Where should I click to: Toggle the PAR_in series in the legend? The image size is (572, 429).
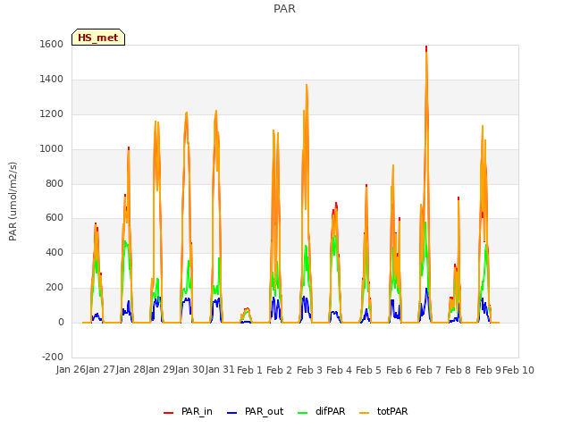tap(188, 411)
